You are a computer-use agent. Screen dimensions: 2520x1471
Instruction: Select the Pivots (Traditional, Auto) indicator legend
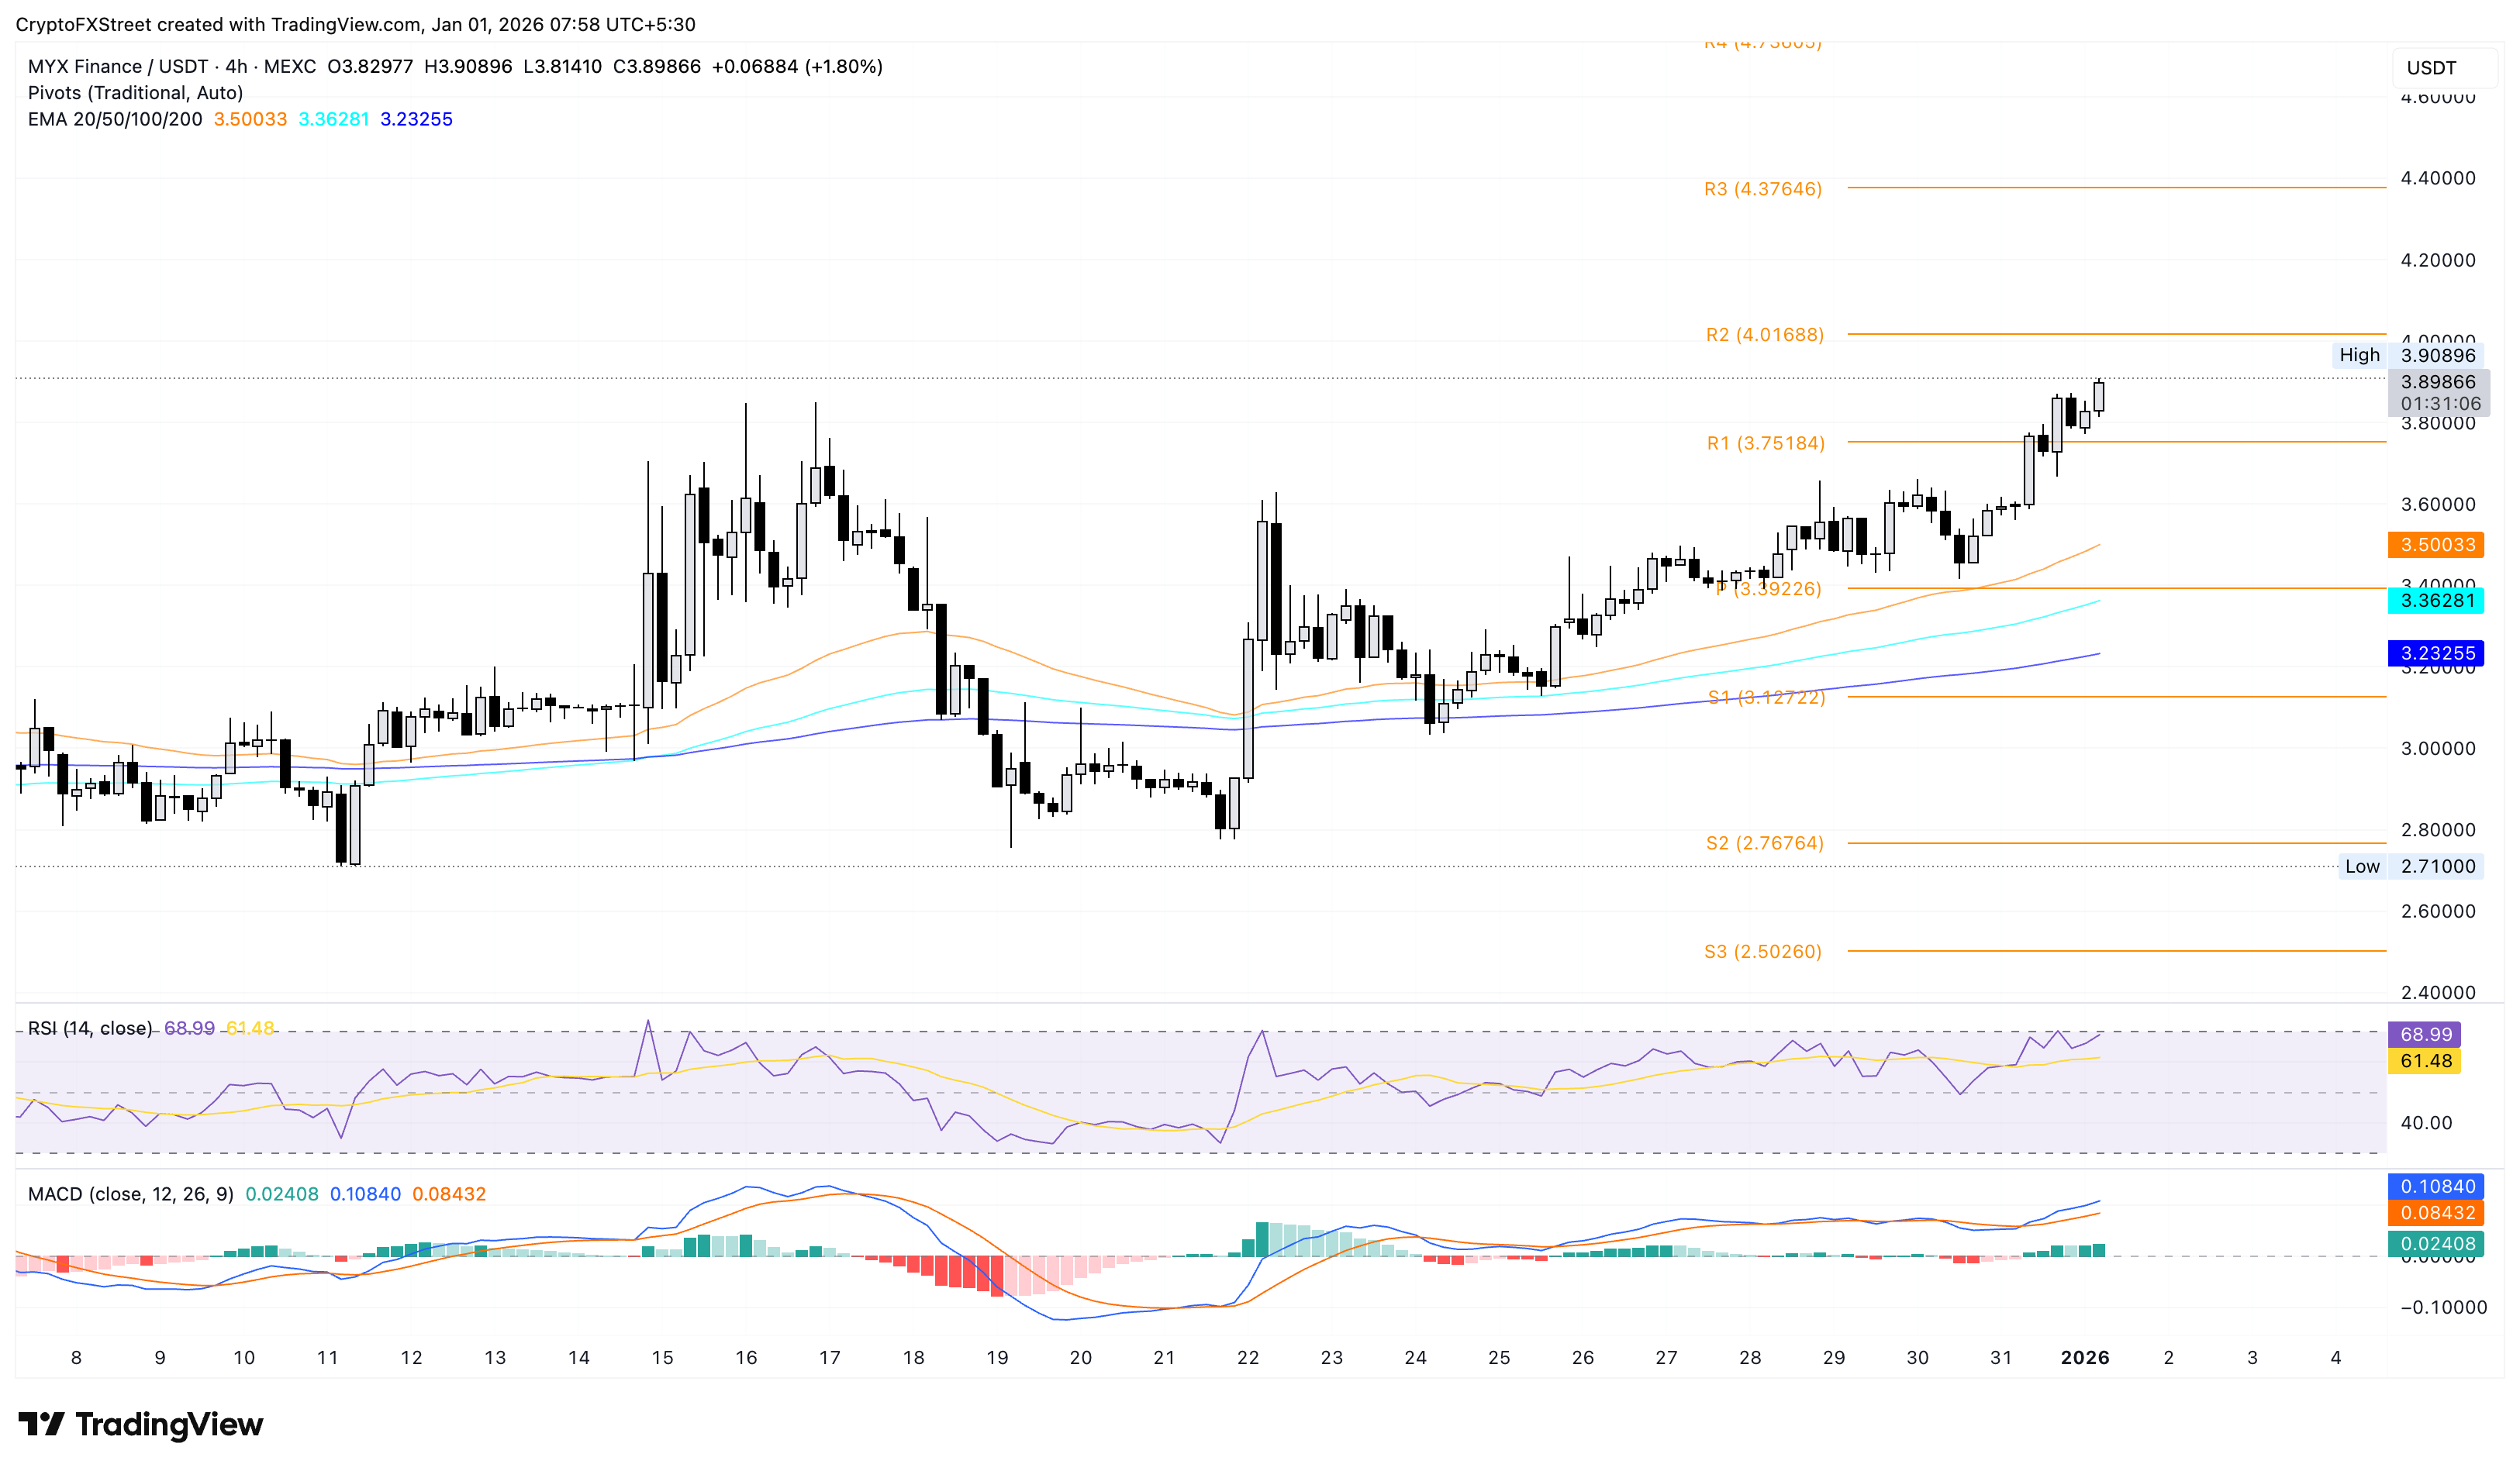(x=135, y=93)
